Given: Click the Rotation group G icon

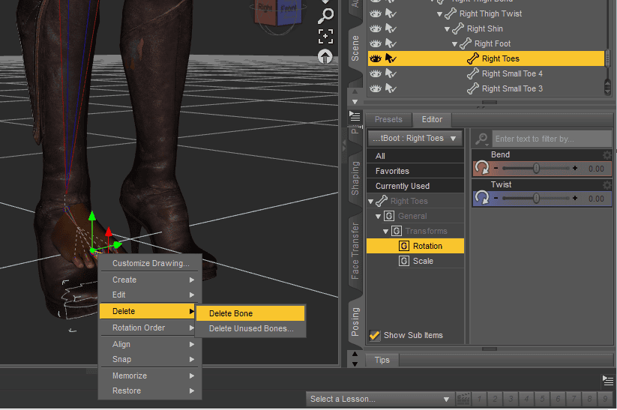Looking at the screenshot, I should coord(404,246).
